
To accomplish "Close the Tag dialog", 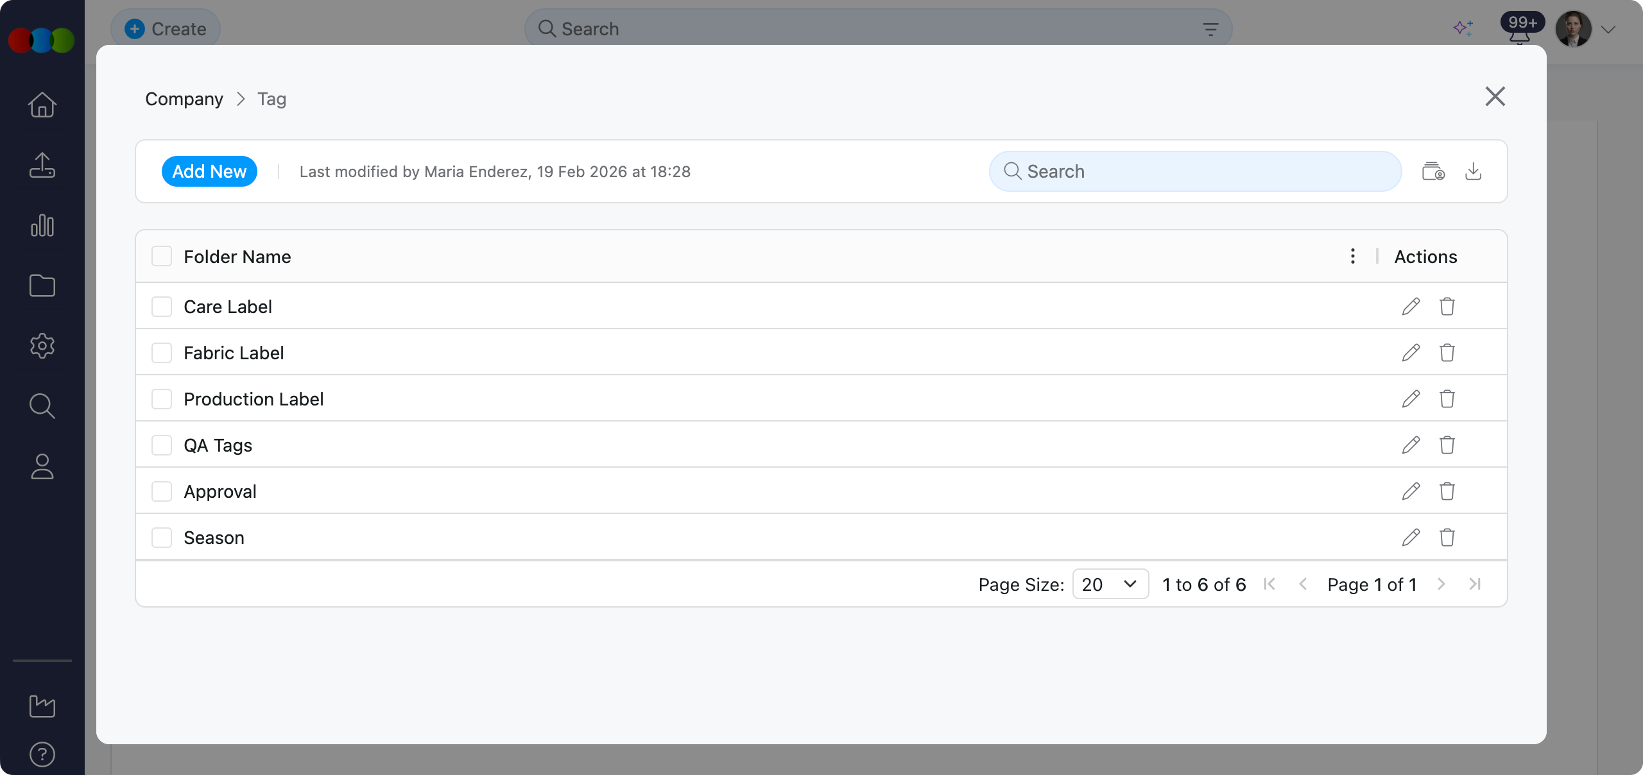I will [1495, 97].
